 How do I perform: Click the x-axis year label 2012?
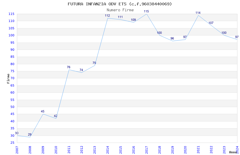pyautogui.click(x=82, y=150)
